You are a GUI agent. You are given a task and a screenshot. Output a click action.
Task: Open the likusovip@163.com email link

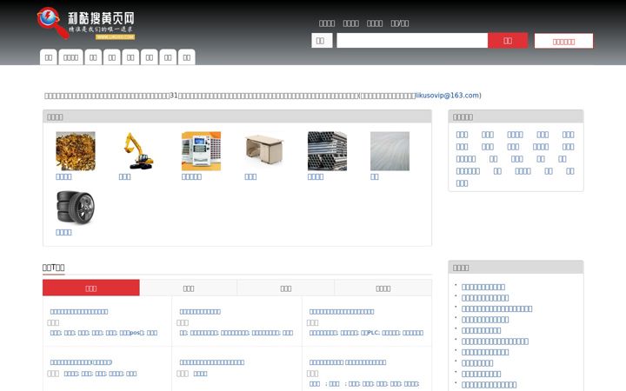tap(448, 96)
